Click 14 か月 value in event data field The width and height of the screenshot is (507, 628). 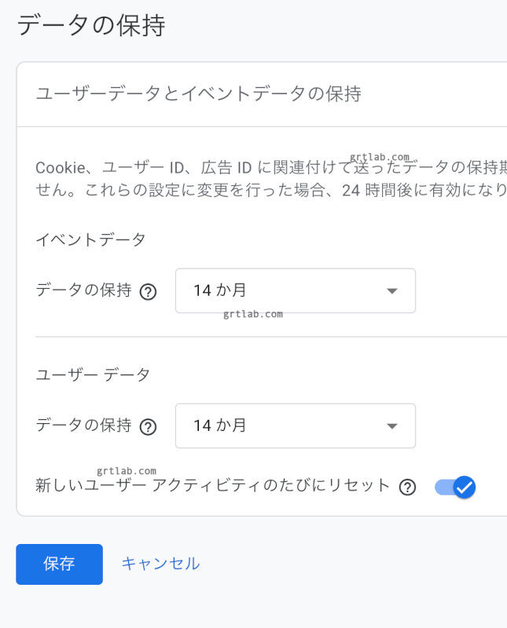pos(220,290)
